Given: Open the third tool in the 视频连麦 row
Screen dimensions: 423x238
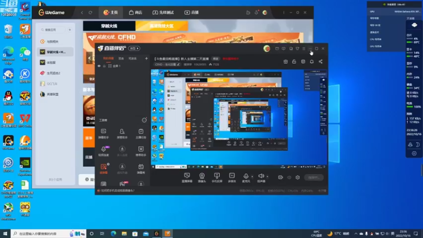Looking at the screenshot, I should [x=141, y=151].
